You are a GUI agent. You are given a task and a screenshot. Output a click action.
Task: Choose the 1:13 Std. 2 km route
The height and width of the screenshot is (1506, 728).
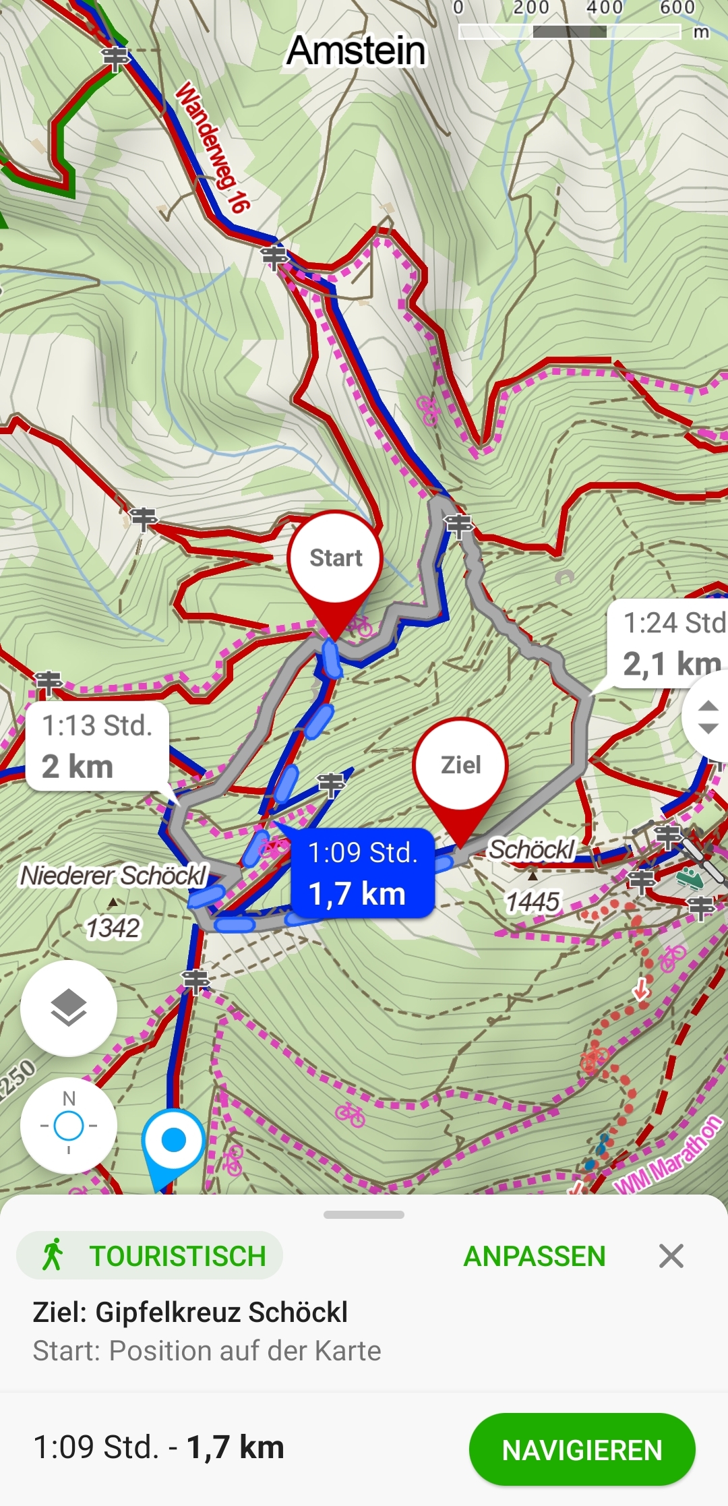[97, 747]
